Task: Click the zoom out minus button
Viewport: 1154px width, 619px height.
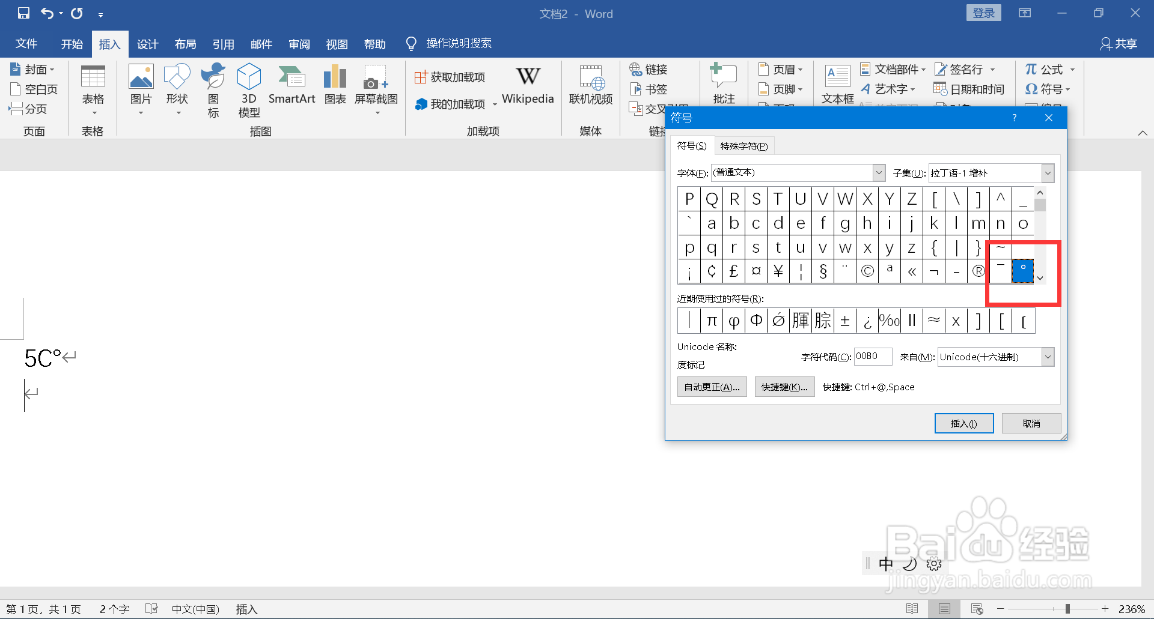Action: [x=1001, y=609]
